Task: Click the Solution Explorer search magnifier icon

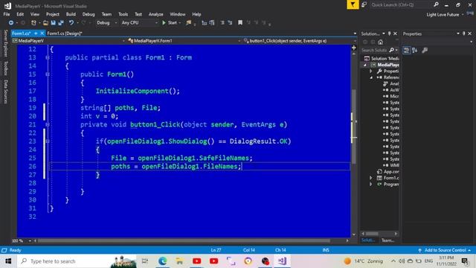Action: (392, 50)
